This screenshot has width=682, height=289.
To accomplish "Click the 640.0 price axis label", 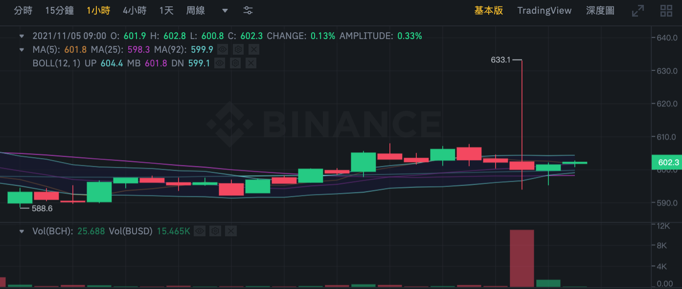I will pyautogui.click(x=668, y=38).
